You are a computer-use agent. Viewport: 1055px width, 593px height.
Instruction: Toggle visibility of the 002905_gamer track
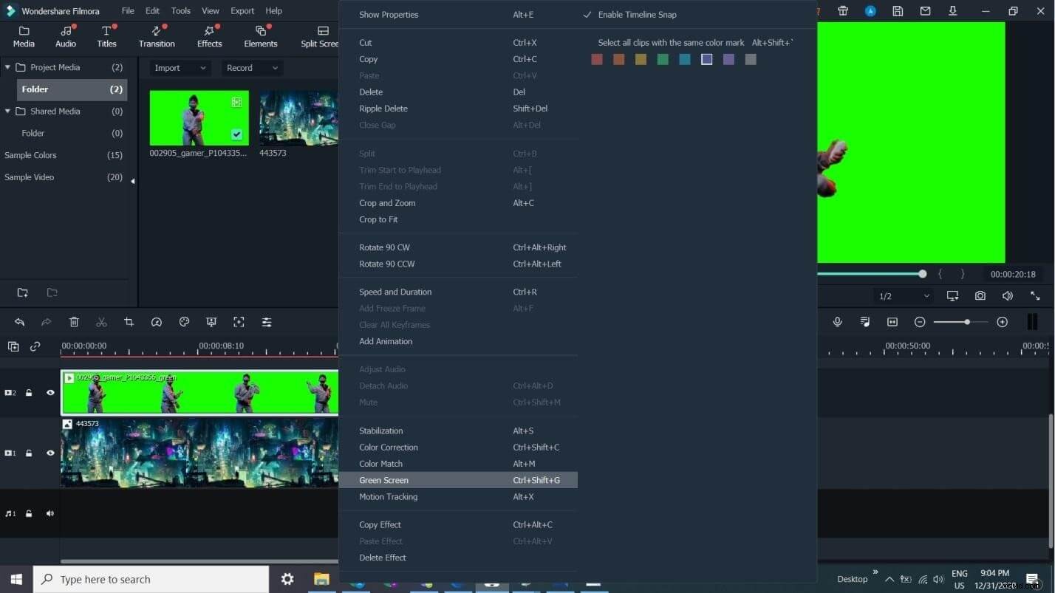49,393
